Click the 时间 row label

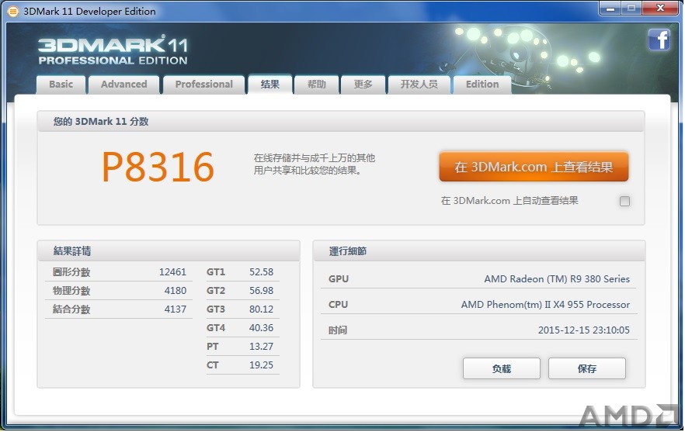(x=338, y=330)
